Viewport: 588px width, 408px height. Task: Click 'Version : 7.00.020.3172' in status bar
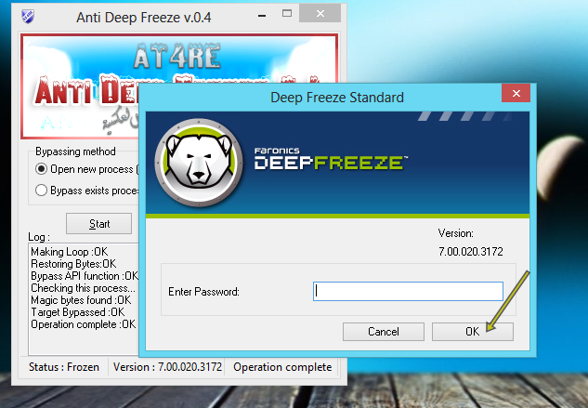167,367
